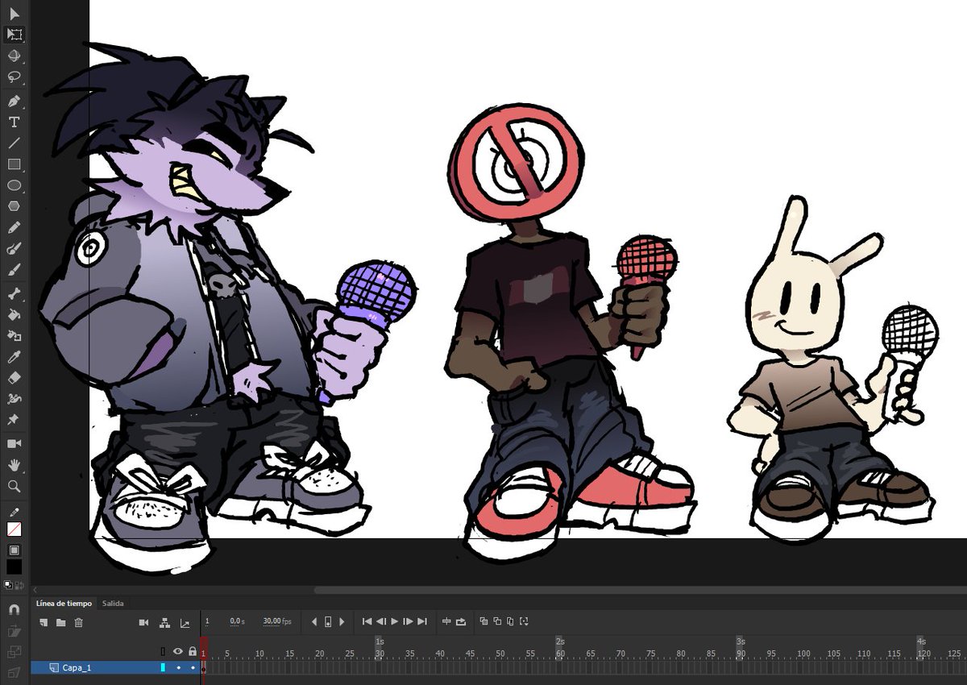Enable onion skin outlines
Screen dimensions: 967x685
pos(497,621)
